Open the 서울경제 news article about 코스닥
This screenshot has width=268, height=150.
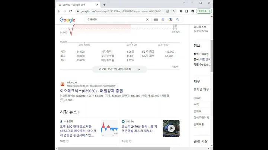[78, 131]
